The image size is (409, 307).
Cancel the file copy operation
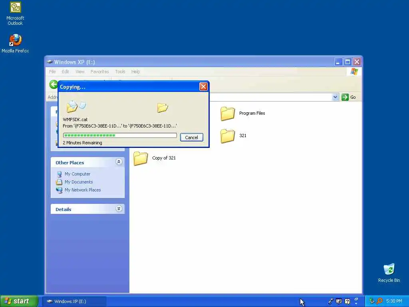point(191,138)
